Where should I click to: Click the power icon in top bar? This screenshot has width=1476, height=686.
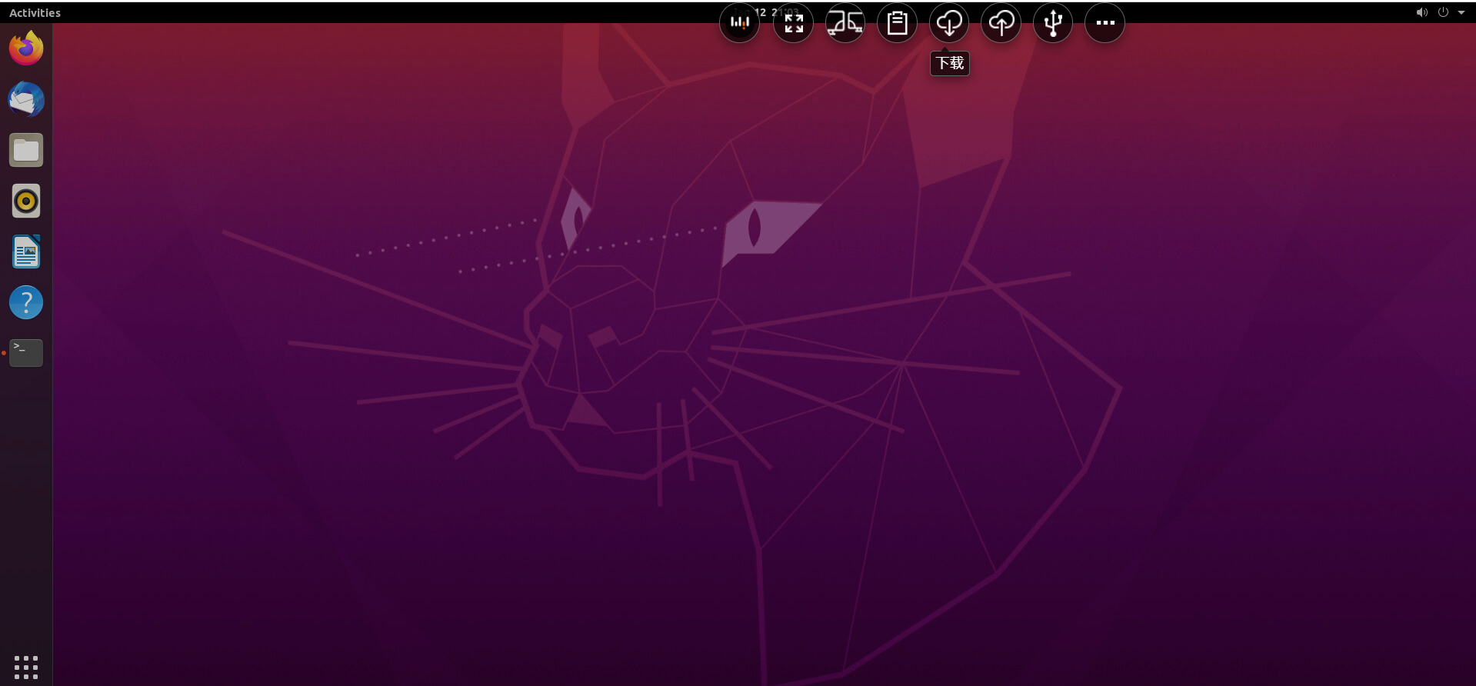pos(1443,12)
